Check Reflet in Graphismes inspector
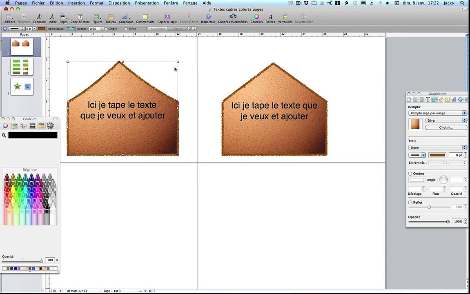The height and width of the screenshot is (294, 470). click(410, 203)
